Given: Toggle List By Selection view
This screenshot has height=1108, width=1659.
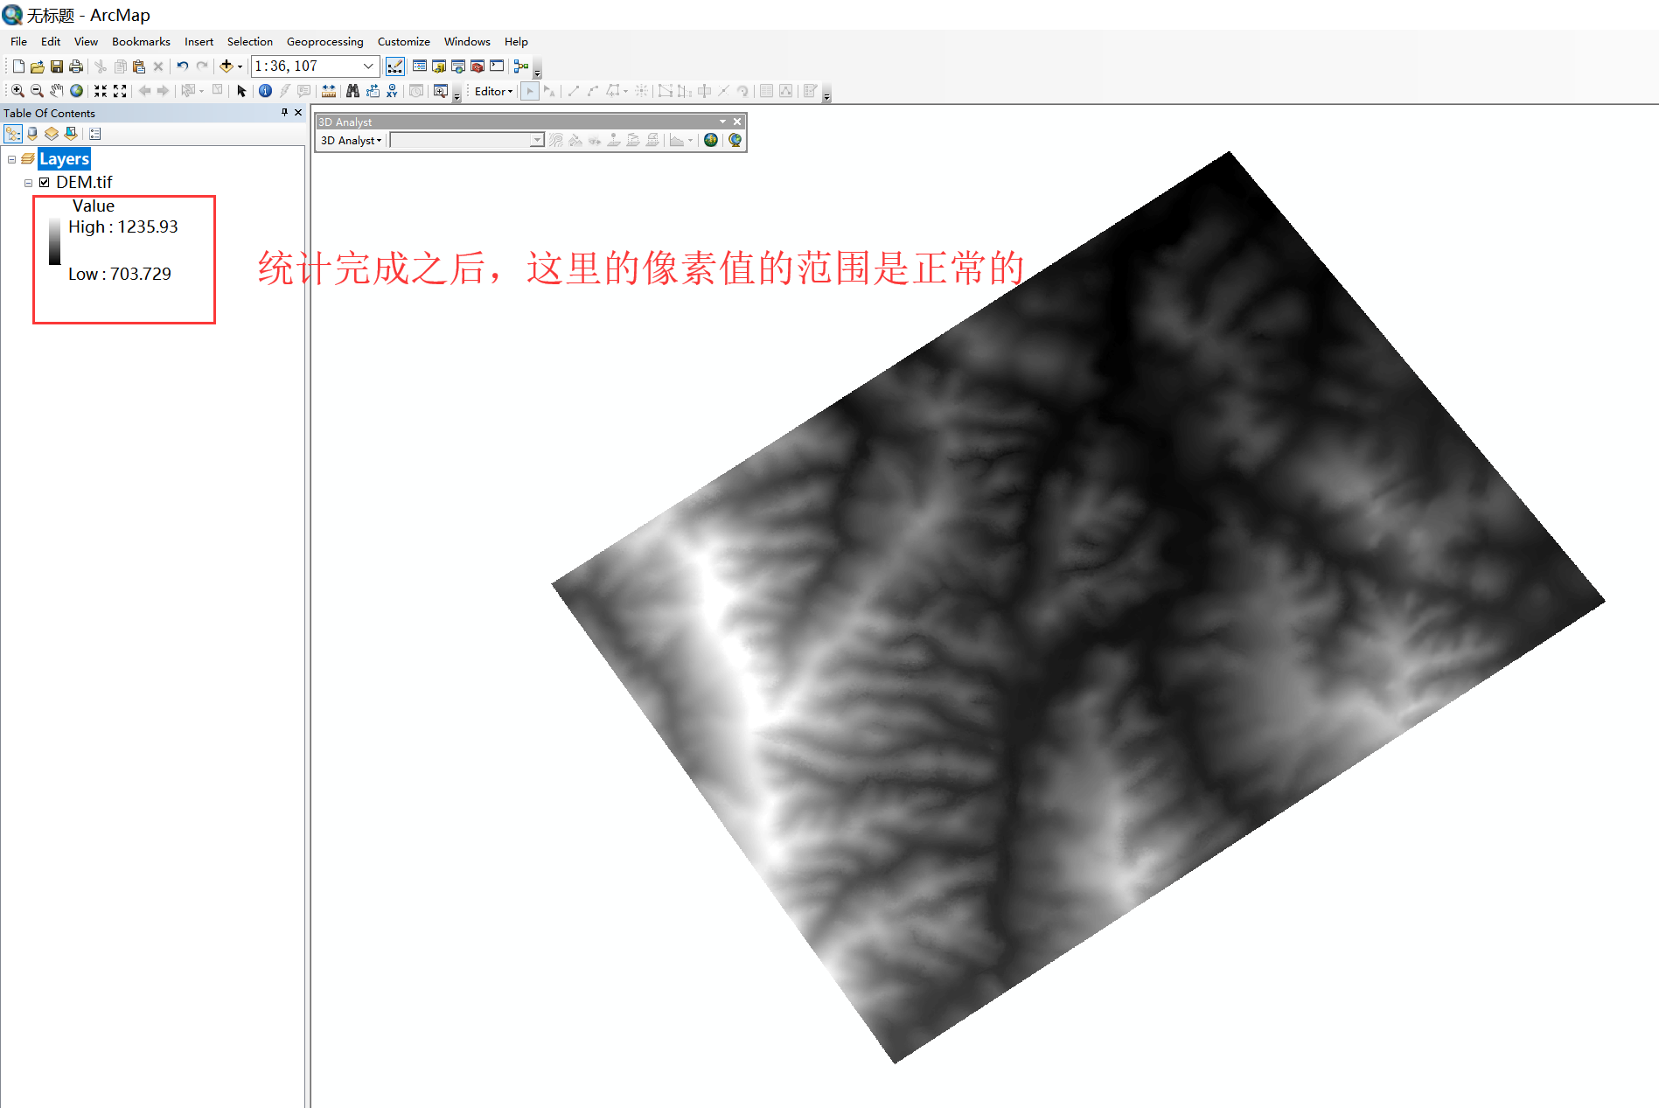Looking at the screenshot, I should tap(71, 134).
